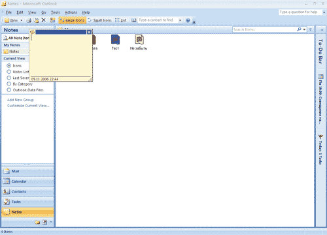Expand the query builder chevron
Screen dimensions: 327x235
point(311,29)
